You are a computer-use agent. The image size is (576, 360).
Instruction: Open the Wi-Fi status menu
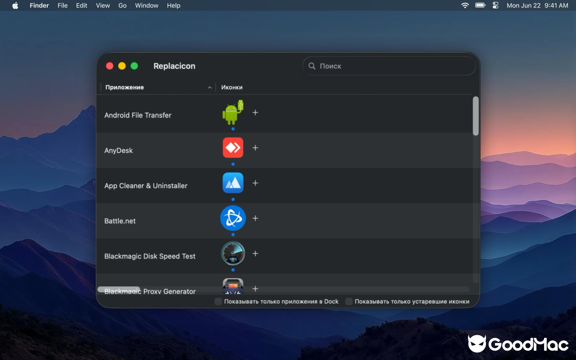pyautogui.click(x=465, y=5)
